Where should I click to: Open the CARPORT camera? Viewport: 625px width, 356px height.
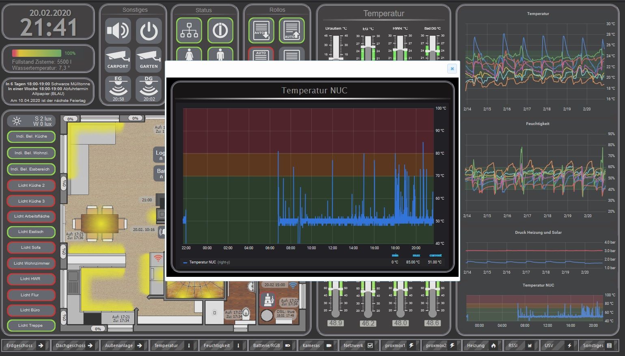pyautogui.click(x=118, y=59)
